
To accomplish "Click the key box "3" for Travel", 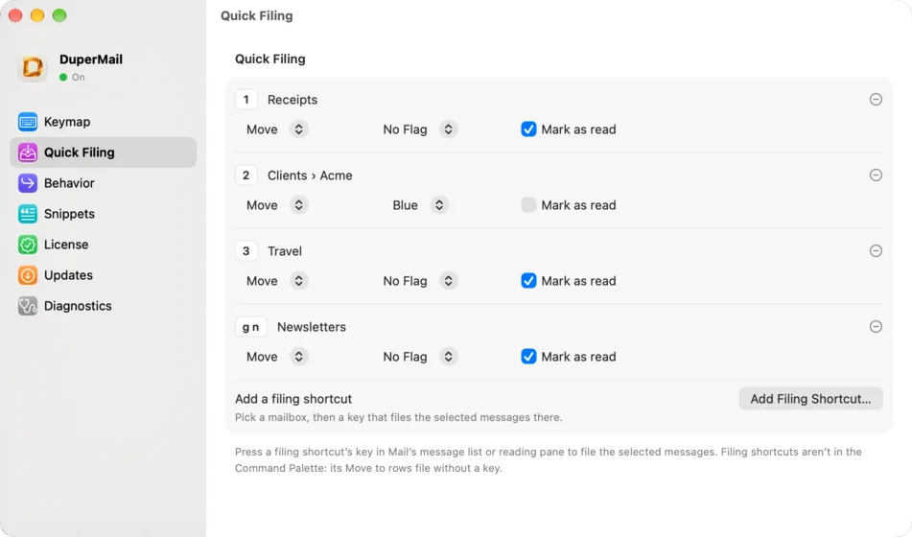I will (246, 250).
